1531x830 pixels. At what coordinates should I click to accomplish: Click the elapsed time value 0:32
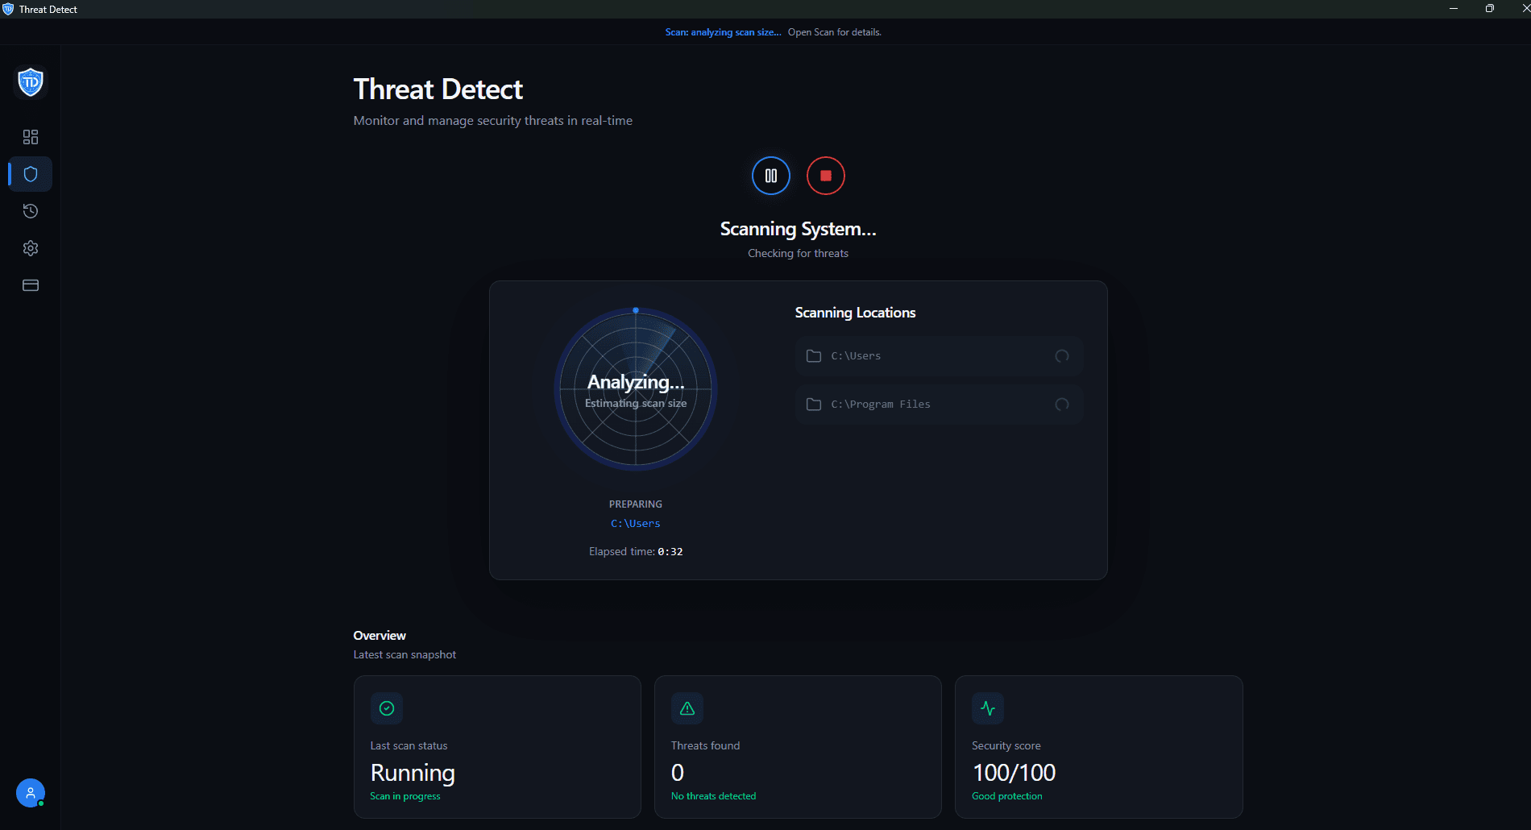click(x=670, y=552)
